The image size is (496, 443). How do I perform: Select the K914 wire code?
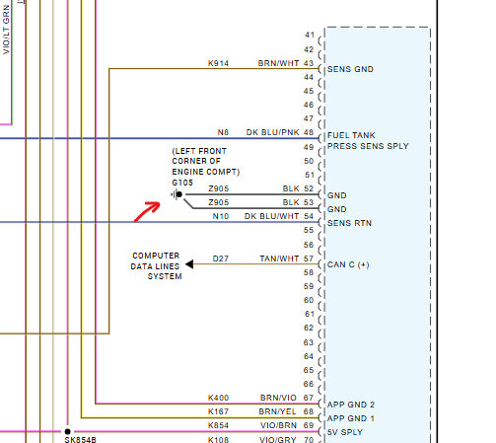pyautogui.click(x=218, y=63)
